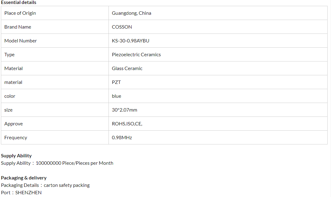
Task: Click the Essential details heading
Action: 18,2
